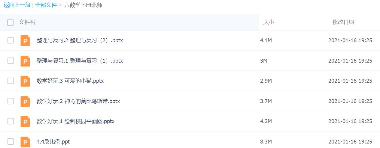Check the box for 数学好玩.3 可爱的小猫

pos(11,81)
